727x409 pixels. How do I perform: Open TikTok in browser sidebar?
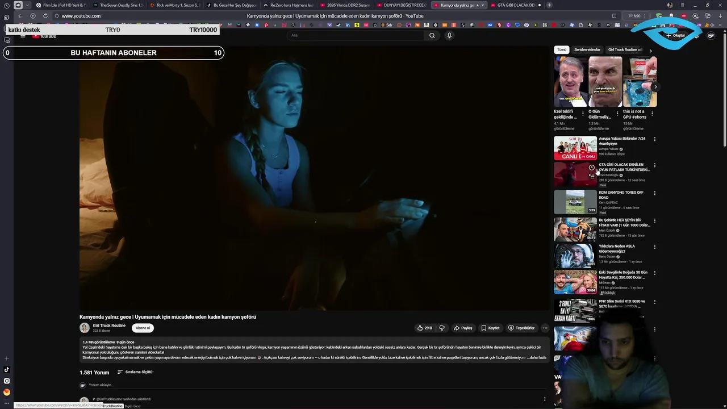pyautogui.click(x=7, y=370)
